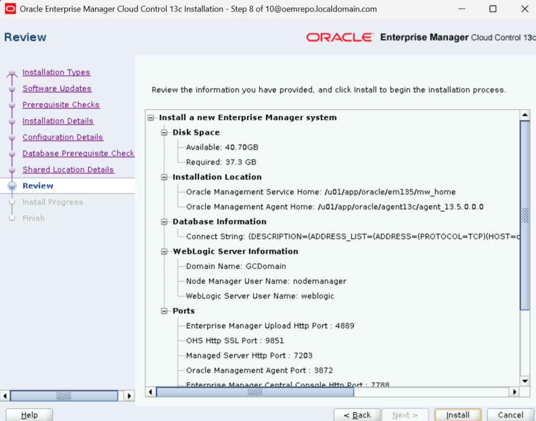Select the Node Manager User Name row
This screenshot has width=536, height=421.
click(x=266, y=281)
